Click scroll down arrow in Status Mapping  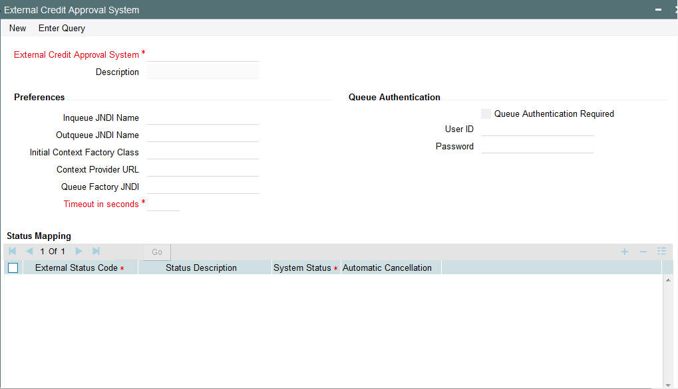(668, 385)
